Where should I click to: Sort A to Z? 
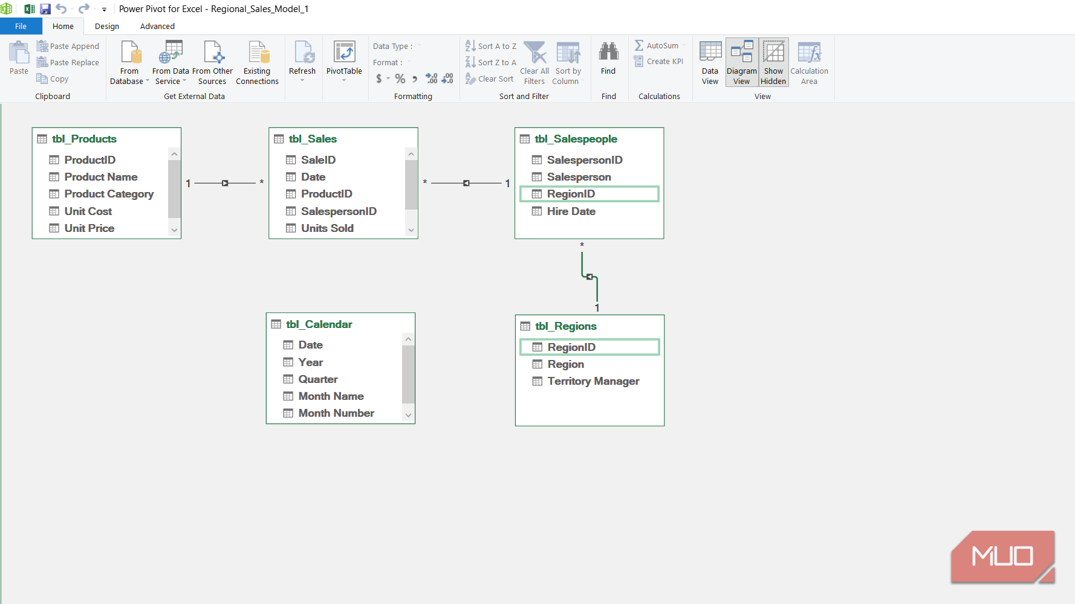pyautogui.click(x=491, y=46)
